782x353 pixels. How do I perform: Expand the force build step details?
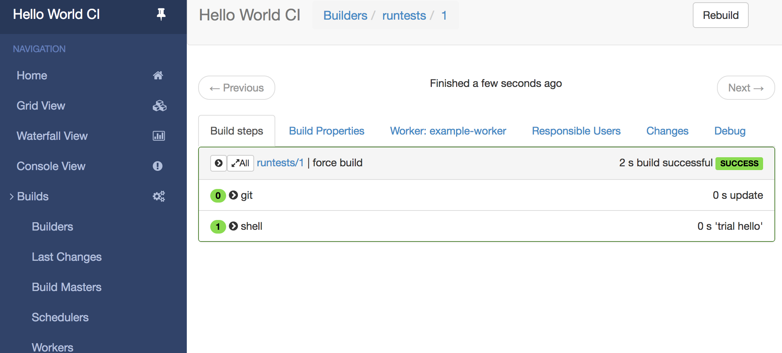tap(218, 163)
